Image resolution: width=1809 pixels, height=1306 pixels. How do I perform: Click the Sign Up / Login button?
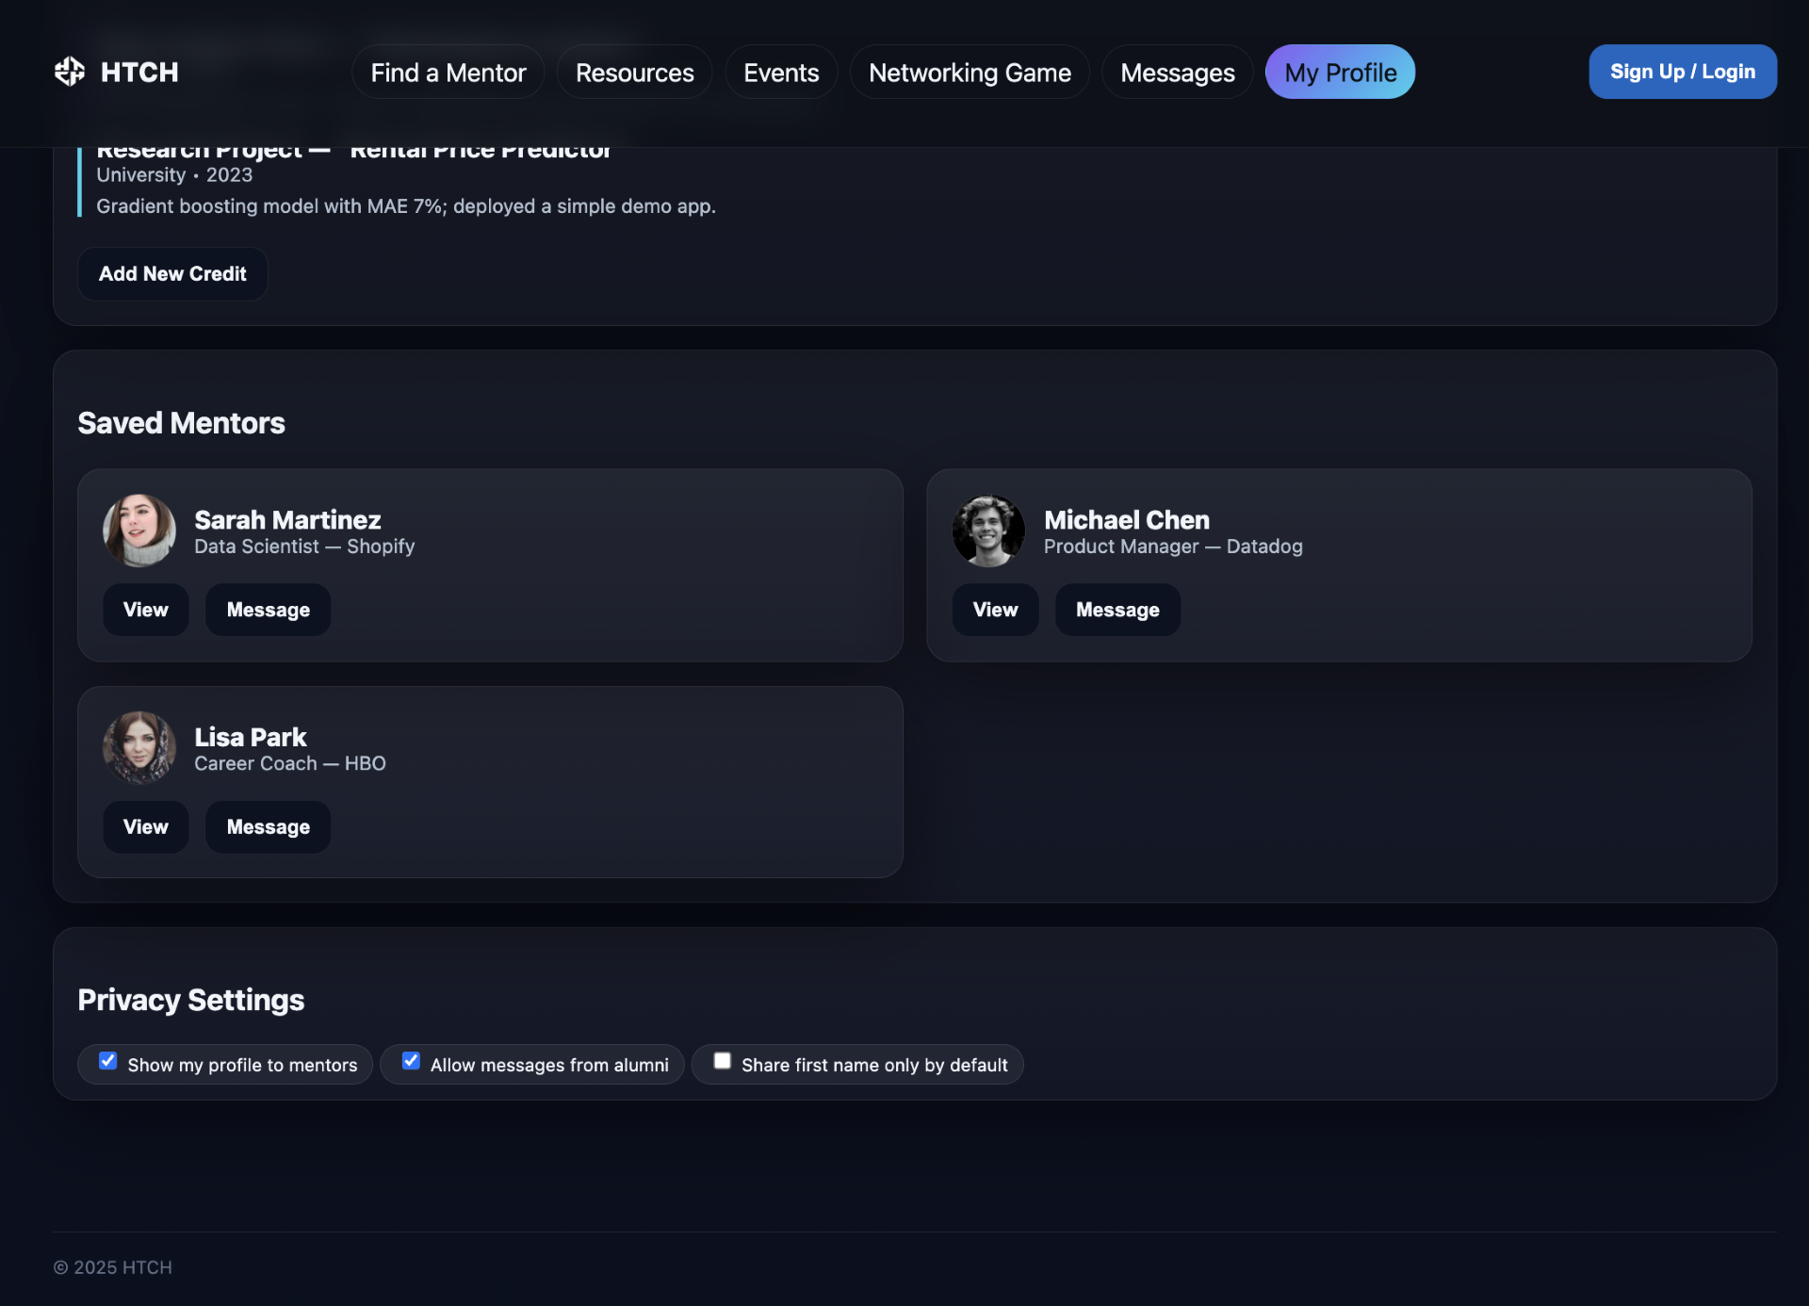pos(1683,72)
